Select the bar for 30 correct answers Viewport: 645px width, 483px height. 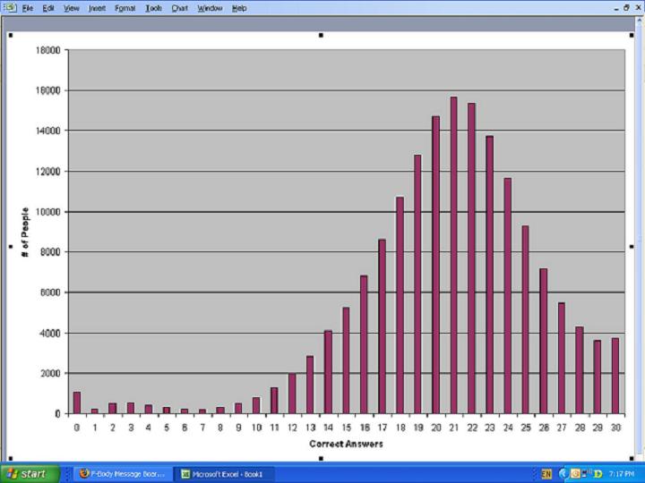pos(615,376)
